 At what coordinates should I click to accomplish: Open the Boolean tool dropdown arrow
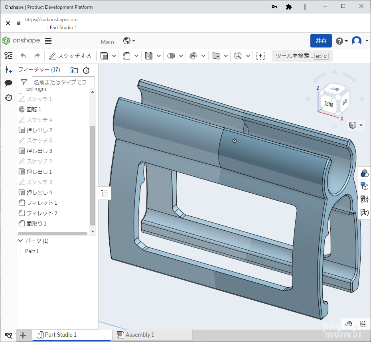click(181, 56)
